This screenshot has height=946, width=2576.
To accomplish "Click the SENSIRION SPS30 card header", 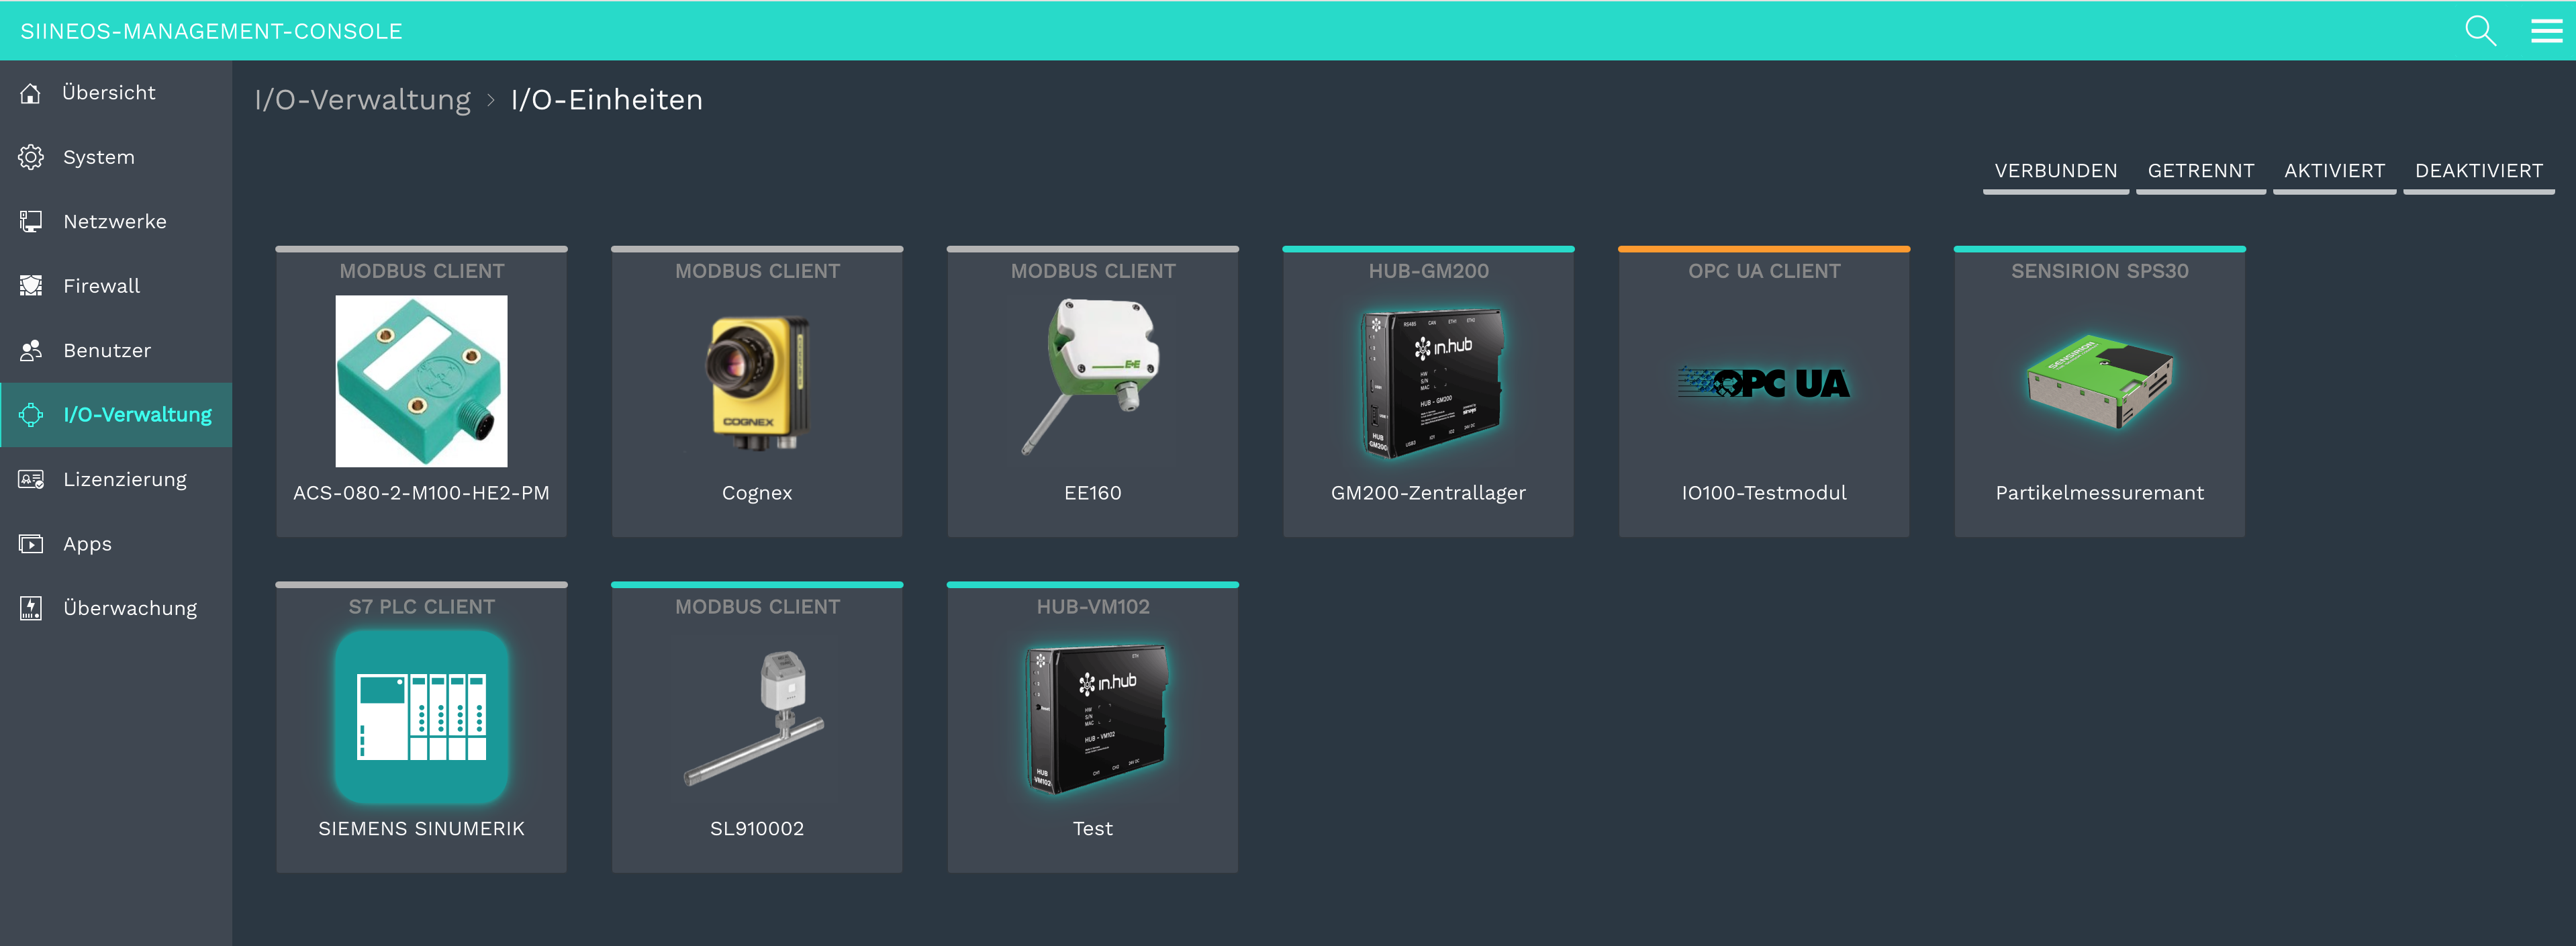I will point(2099,271).
